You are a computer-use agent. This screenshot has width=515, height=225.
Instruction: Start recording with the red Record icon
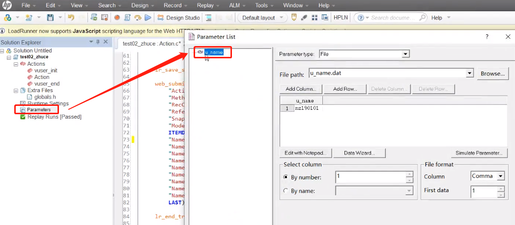(x=117, y=18)
